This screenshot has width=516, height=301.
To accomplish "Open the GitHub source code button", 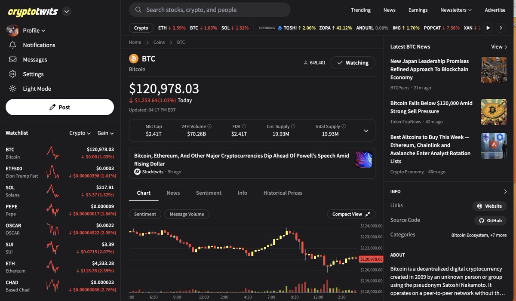I will [490, 221].
